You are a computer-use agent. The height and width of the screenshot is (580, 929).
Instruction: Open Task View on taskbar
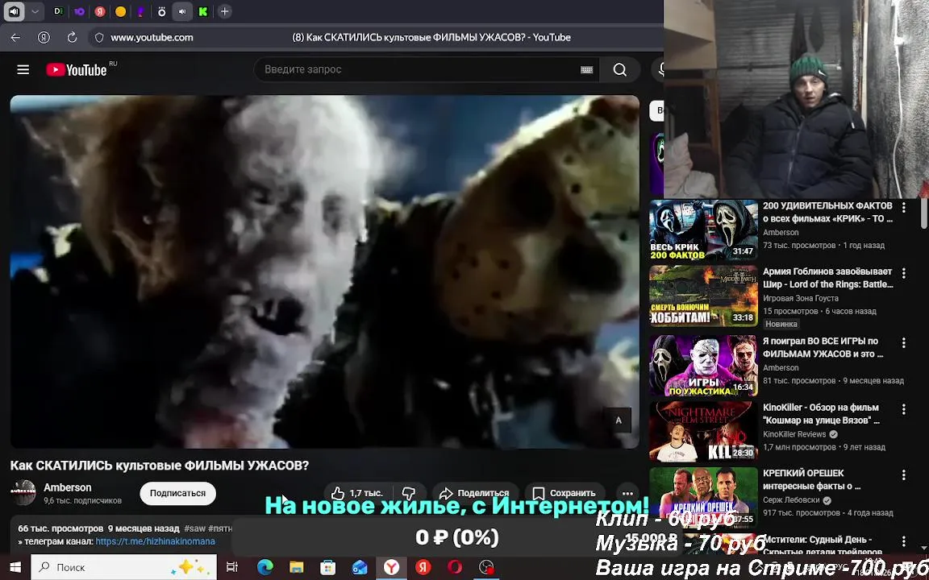[232, 568]
